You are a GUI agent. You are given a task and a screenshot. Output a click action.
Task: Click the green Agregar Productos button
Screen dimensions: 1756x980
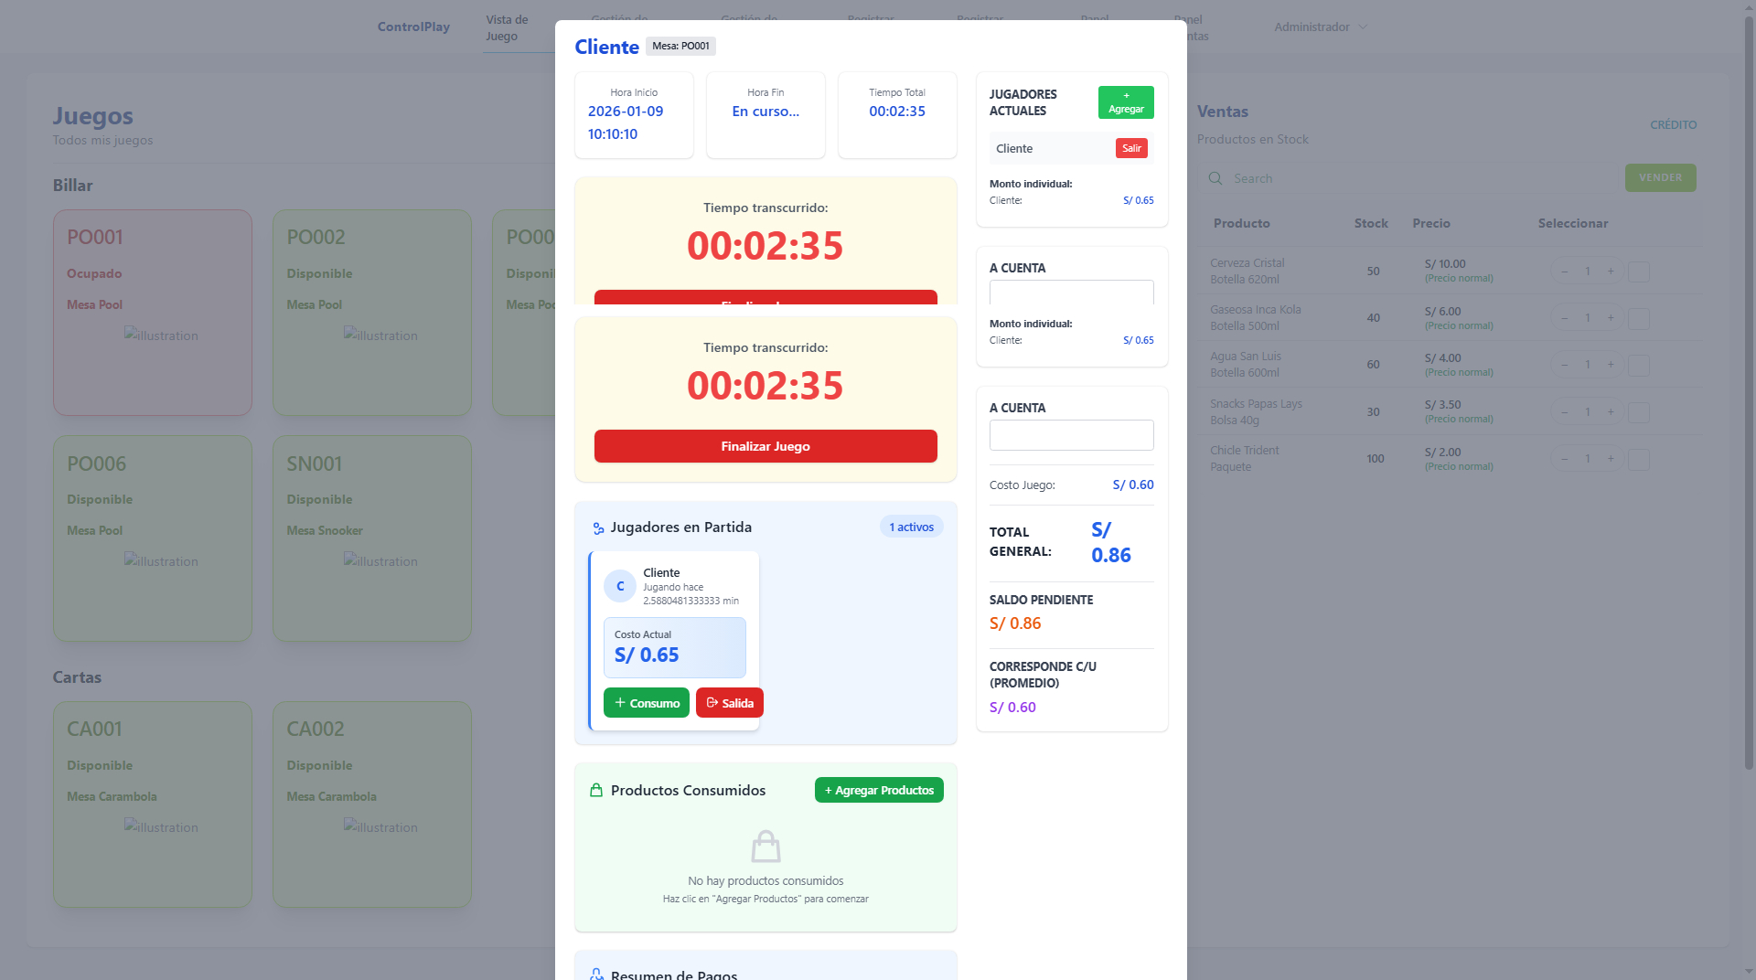pos(879,791)
